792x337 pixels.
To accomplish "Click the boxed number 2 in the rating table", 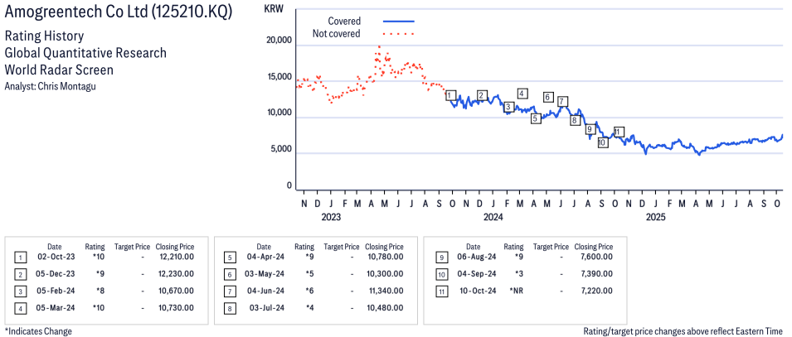I will point(20,272).
